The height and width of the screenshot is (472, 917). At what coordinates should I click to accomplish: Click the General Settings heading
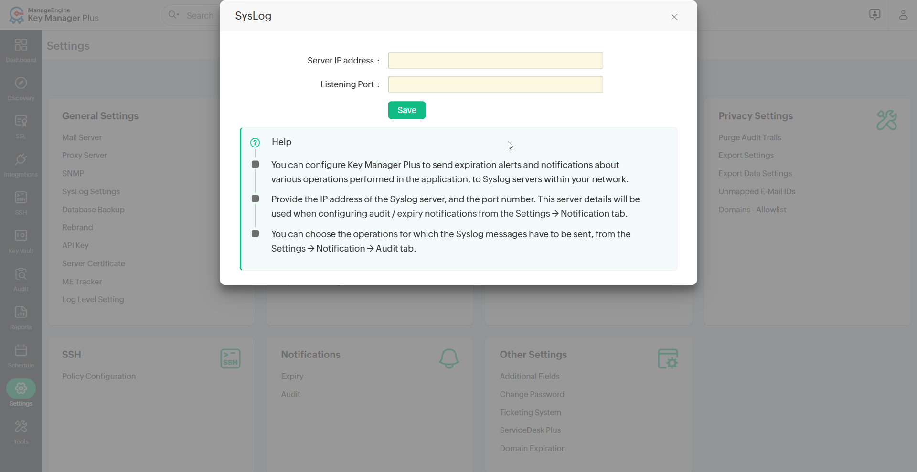pos(100,116)
